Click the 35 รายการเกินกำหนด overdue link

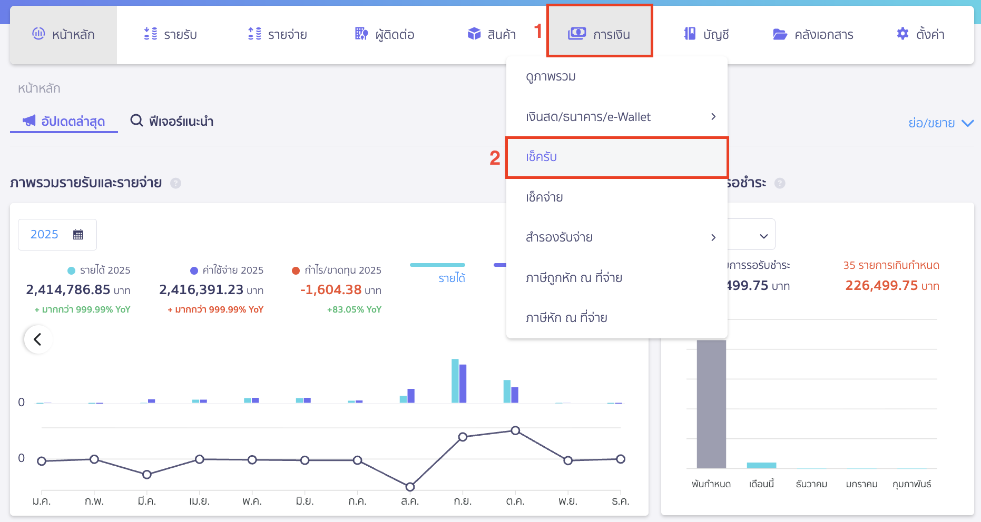[891, 265]
